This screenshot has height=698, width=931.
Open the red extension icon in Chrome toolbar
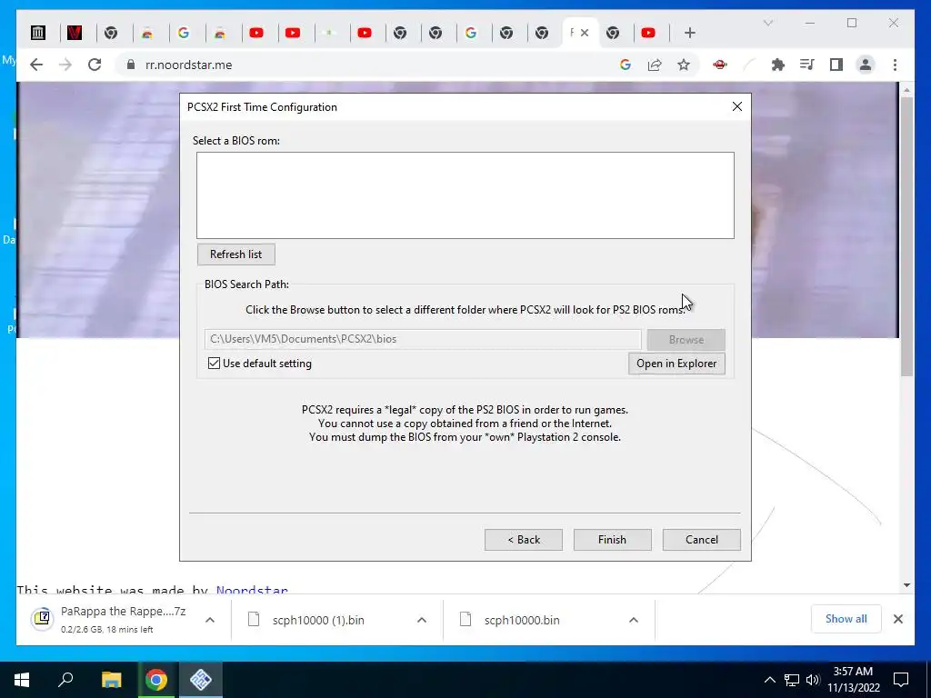pyautogui.click(x=720, y=65)
